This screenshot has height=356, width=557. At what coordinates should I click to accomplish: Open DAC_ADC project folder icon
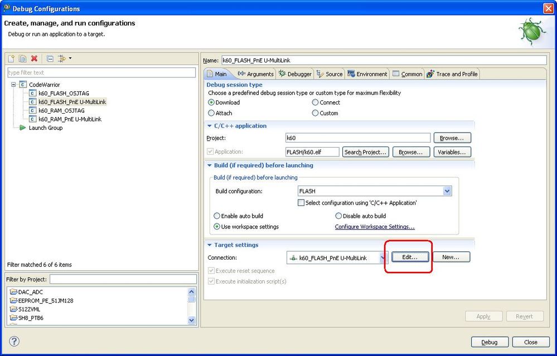pyautogui.click(x=13, y=292)
